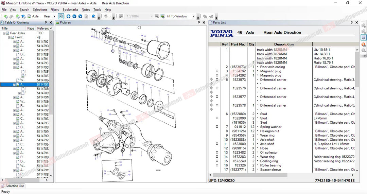
Task: Click the green Up-level navigation icon
Action: coord(18,16)
